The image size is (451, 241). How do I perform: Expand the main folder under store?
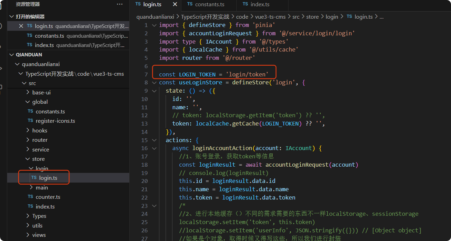point(31,188)
